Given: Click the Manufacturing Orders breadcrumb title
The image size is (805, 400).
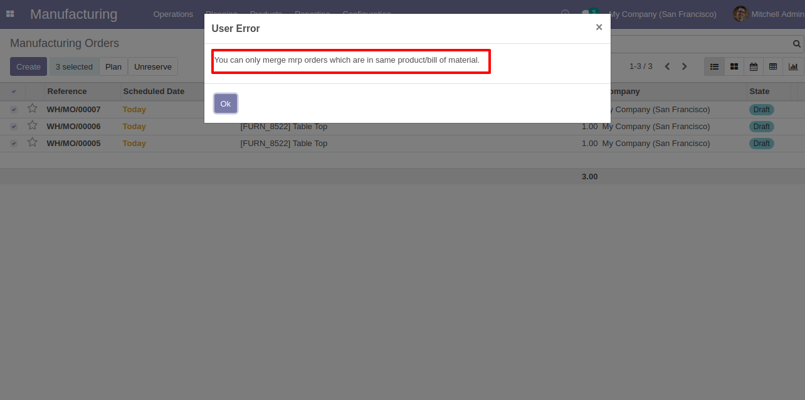Looking at the screenshot, I should click(65, 43).
